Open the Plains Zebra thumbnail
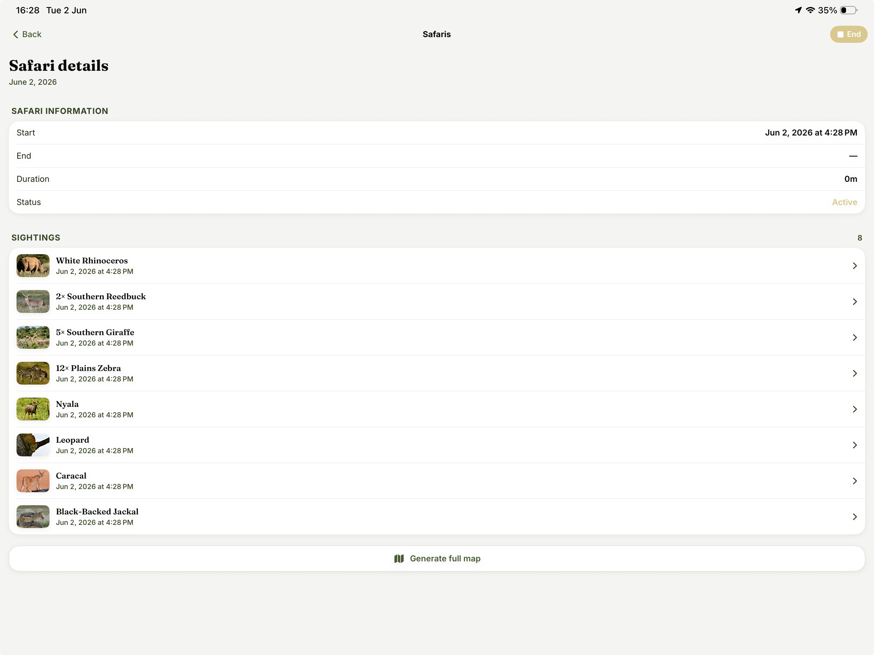 (33, 373)
